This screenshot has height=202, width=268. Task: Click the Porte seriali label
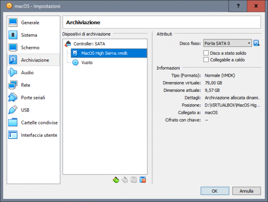coord(33,98)
